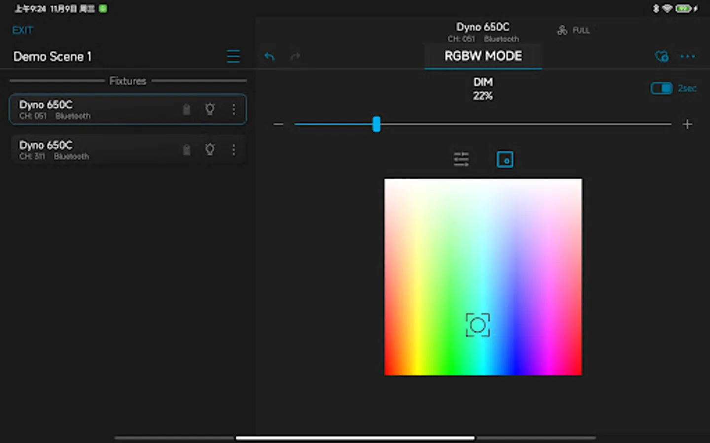710x443 pixels.
Task: Click the Bluetooth icon in the status bar
Action: tap(656, 9)
